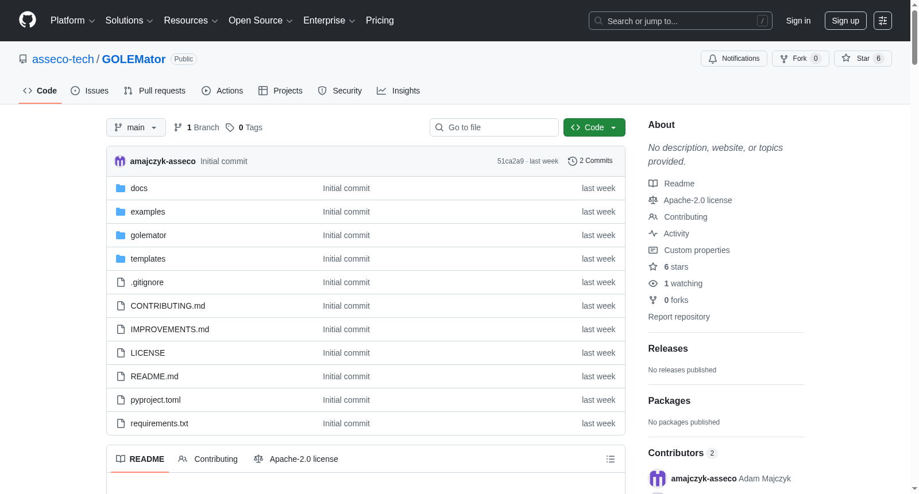Open CONTRIBUTING.md file

168,306
